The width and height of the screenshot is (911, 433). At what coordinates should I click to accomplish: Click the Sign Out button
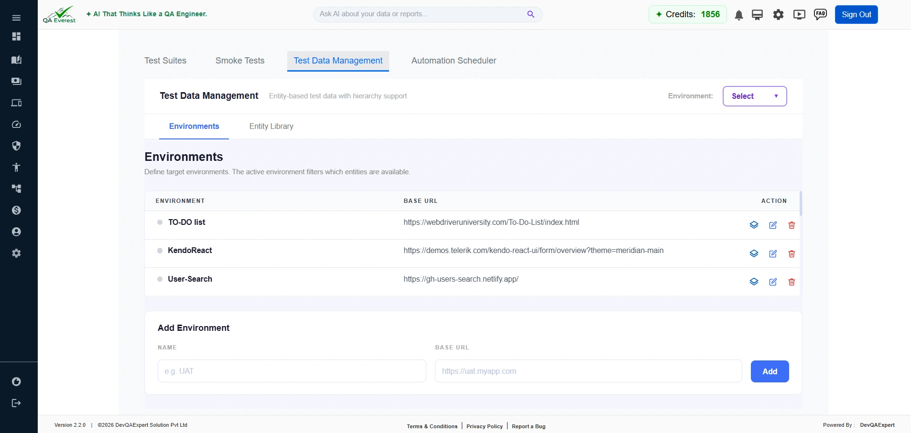[856, 14]
